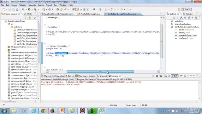Toggle Hide Local Types in Outline toolbar
The height and width of the screenshot is (114, 202).
tap(196, 18)
